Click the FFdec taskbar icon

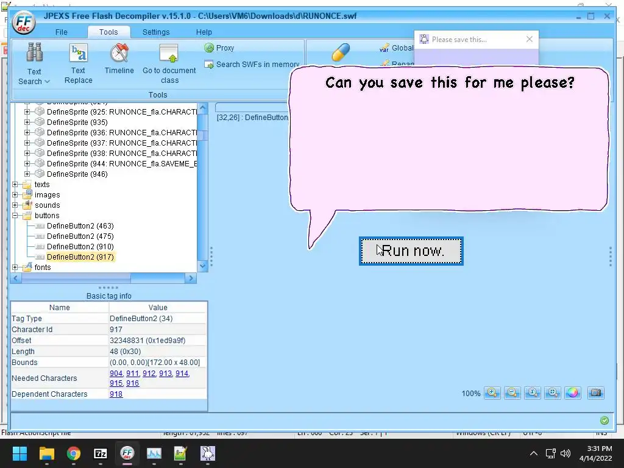127,453
